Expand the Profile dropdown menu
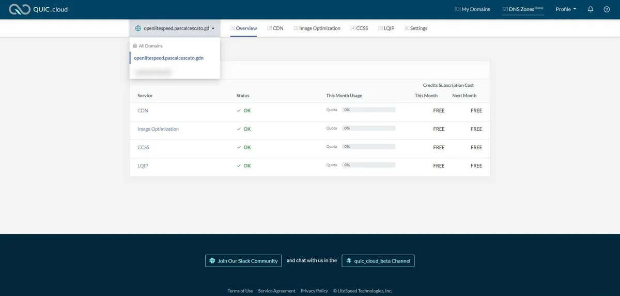 pos(566,9)
